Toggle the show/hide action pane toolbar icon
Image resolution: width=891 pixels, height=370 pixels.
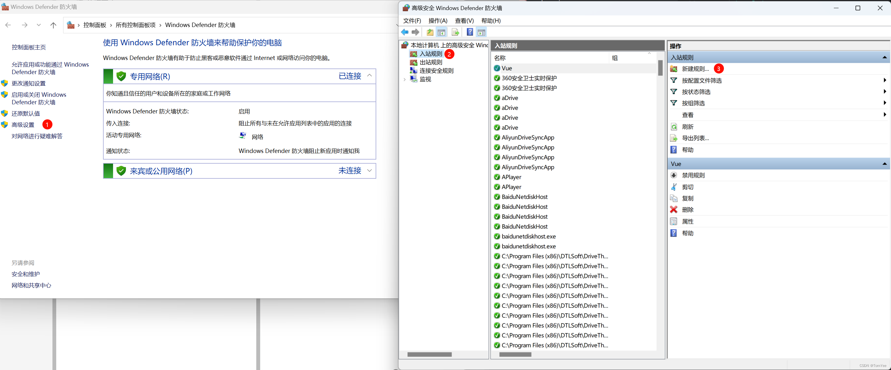pos(481,32)
